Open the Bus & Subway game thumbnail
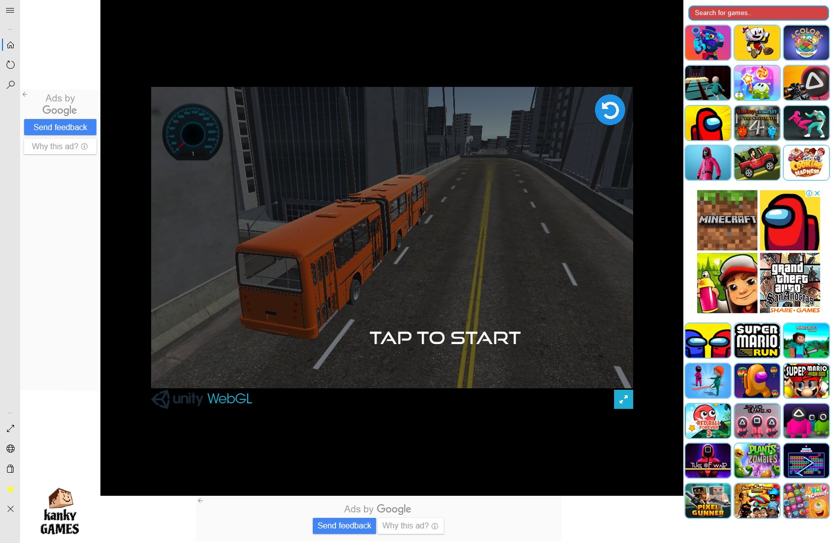Screen dimensions: 834x543 757,501
